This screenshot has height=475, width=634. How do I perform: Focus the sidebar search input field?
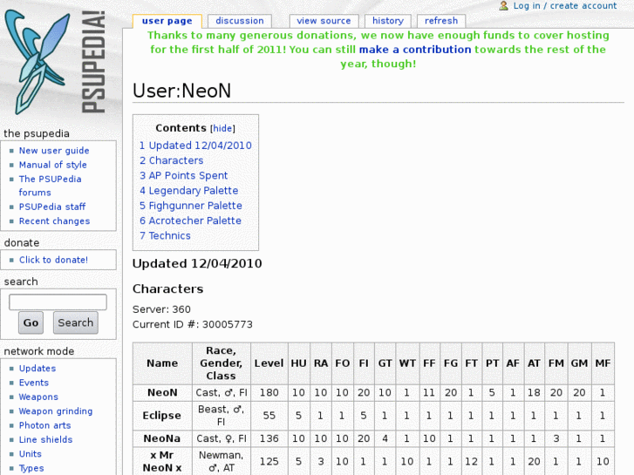point(58,302)
